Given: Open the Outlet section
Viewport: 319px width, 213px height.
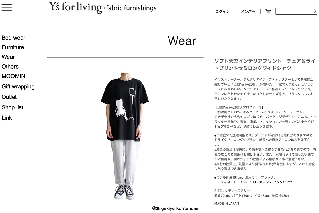Looking at the screenshot, I should (9, 97).
